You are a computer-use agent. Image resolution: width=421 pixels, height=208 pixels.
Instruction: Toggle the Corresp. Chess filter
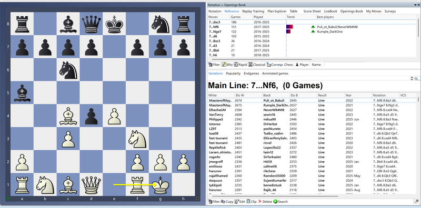tap(280, 65)
